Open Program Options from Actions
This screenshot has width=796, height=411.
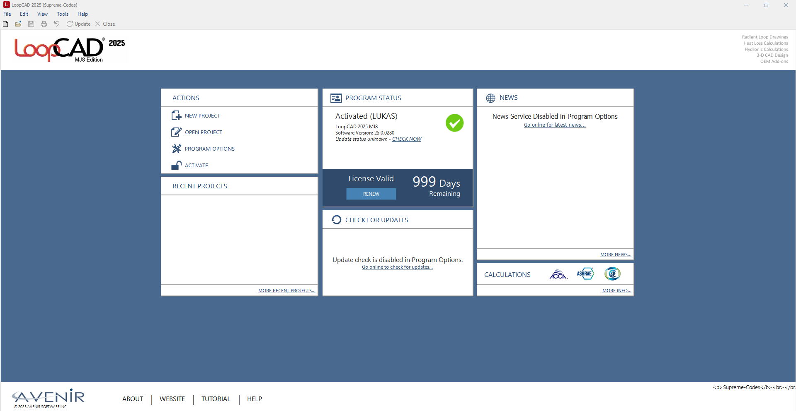[209, 149]
